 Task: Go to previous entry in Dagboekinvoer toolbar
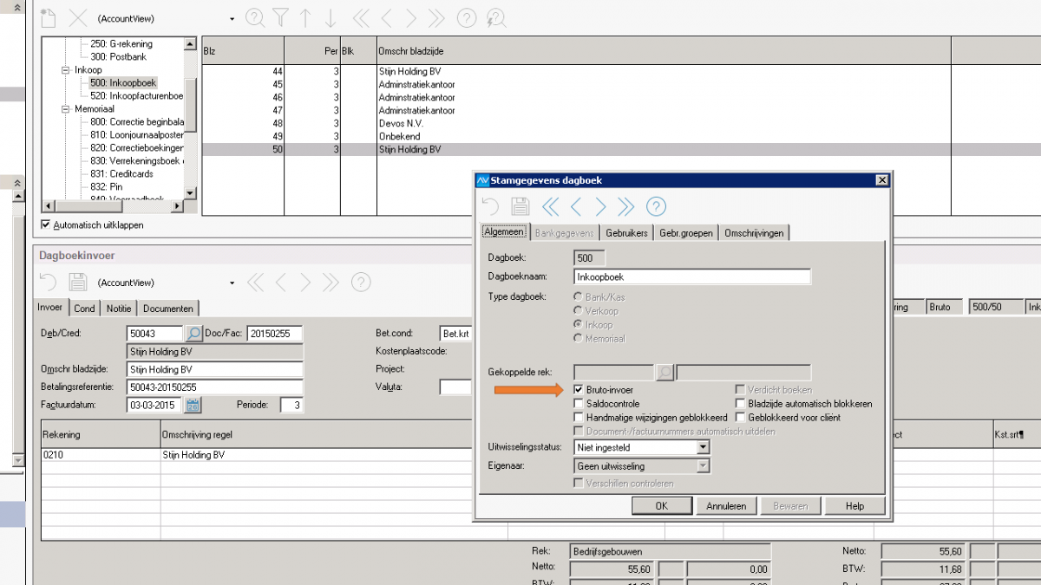click(280, 282)
